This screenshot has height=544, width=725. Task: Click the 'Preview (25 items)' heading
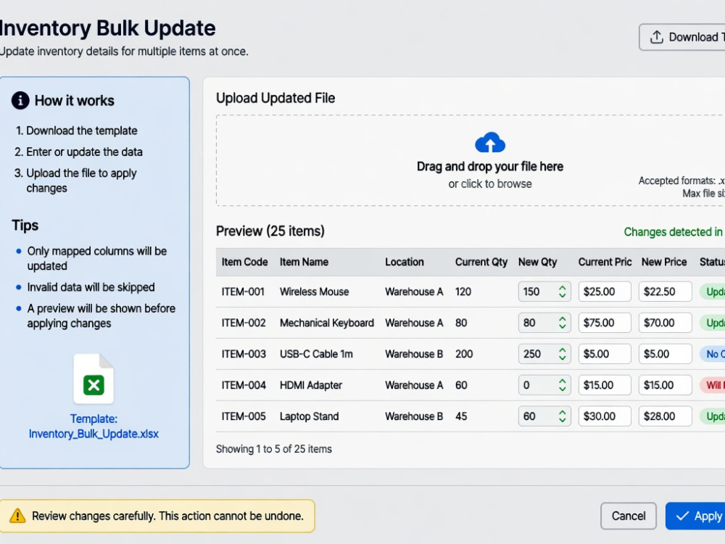pyautogui.click(x=270, y=231)
